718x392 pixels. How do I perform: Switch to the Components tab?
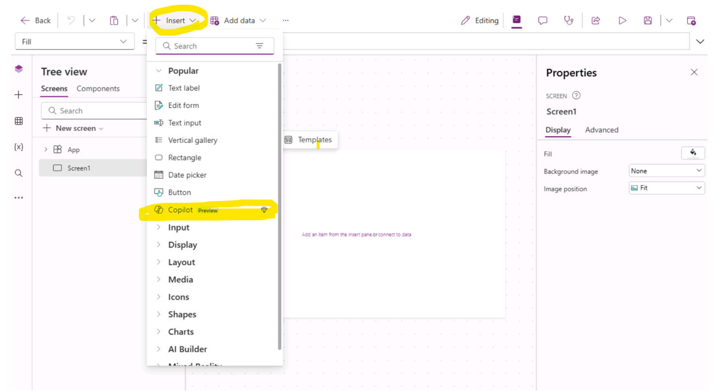[98, 88]
